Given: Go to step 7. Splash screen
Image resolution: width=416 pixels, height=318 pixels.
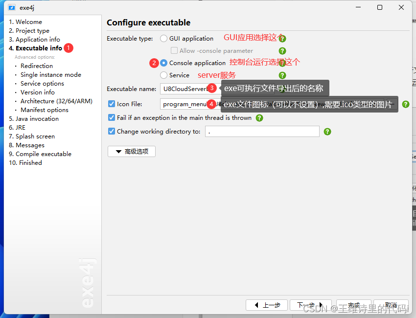Looking at the screenshot, I should click(32, 136).
